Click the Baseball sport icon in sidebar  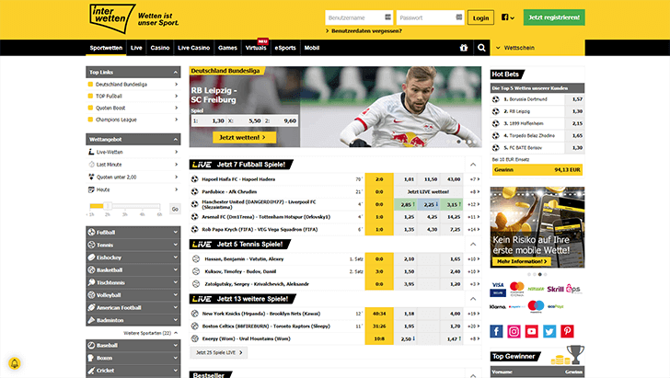tap(91, 345)
